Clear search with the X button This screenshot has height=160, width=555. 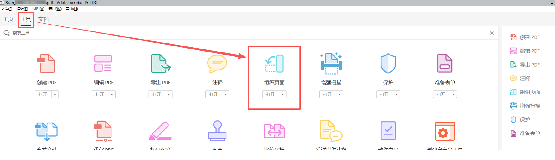click(x=492, y=33)
